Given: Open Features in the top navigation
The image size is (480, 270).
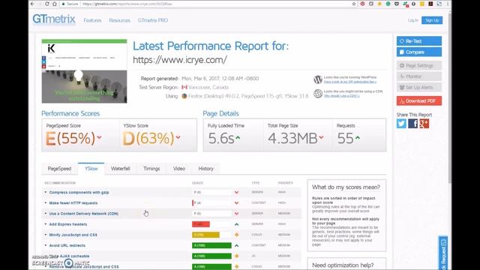Looking at the screenshot, I should point(92,20).
